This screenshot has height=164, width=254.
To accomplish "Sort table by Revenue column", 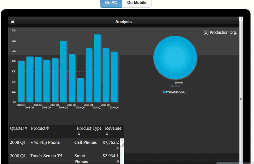I will (x=107, y=134).
